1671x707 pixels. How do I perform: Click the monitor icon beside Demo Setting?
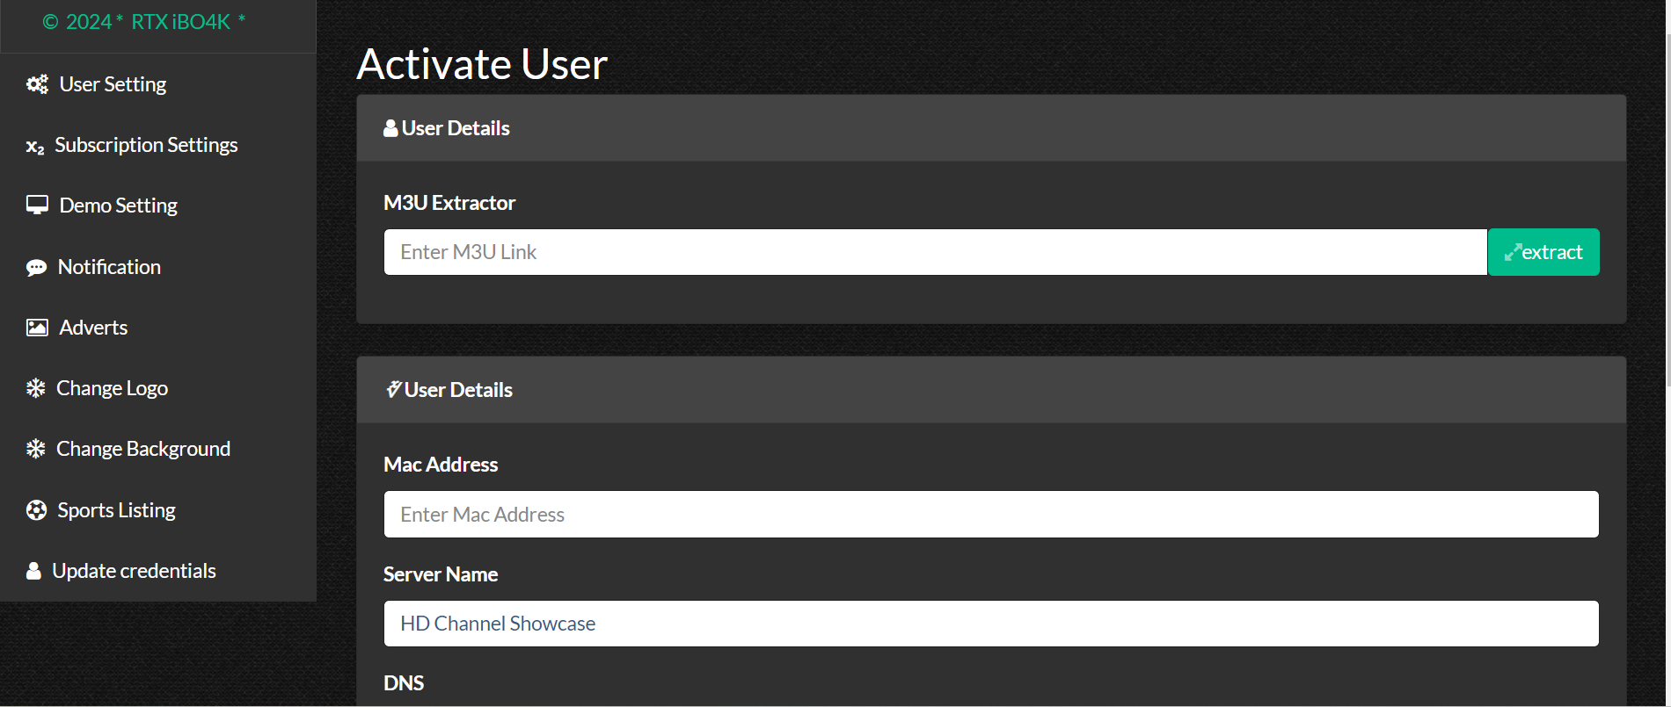click(x=37, y=206)
